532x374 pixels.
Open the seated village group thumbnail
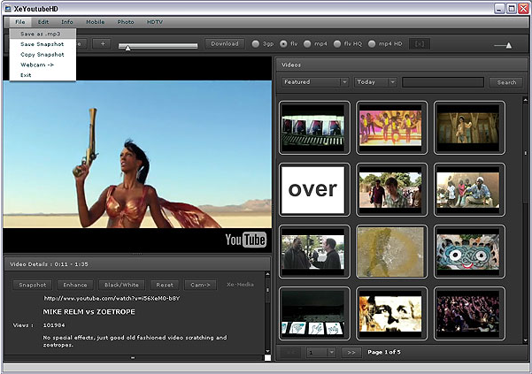(x=469, y=190)
